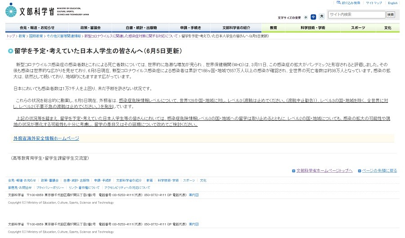The image size is (405, 238).
Task: Open 白書・統計・出版物 in the main navigation
Action: click(141, 27)
